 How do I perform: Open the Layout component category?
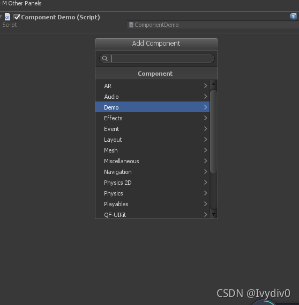point(152,140)
